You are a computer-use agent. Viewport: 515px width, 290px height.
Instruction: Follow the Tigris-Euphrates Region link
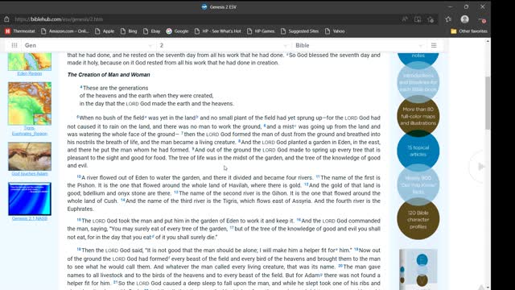(30, 130)
